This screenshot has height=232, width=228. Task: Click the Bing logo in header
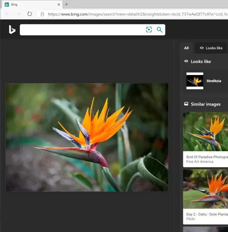pyautogui.click(x=12, y=30)
